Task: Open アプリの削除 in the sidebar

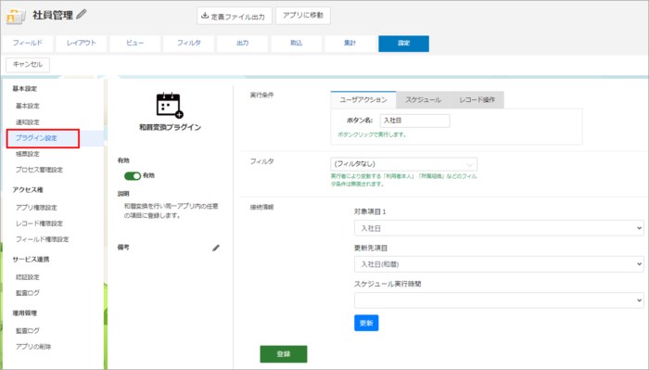Action: [x=33, y=347]
